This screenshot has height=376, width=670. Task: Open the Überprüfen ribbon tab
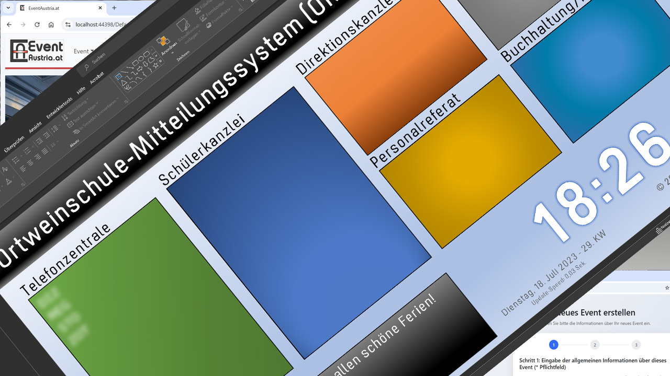14,144
